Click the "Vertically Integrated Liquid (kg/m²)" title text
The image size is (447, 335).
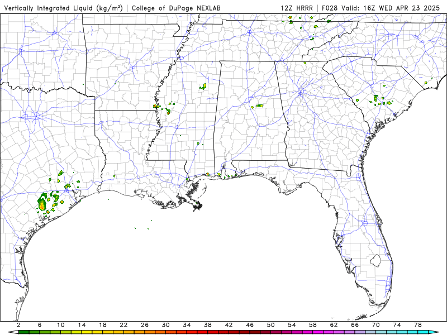[63, 8]
